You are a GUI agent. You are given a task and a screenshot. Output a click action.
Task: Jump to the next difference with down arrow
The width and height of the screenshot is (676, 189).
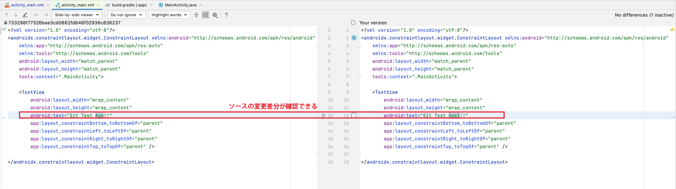point(16,15)
